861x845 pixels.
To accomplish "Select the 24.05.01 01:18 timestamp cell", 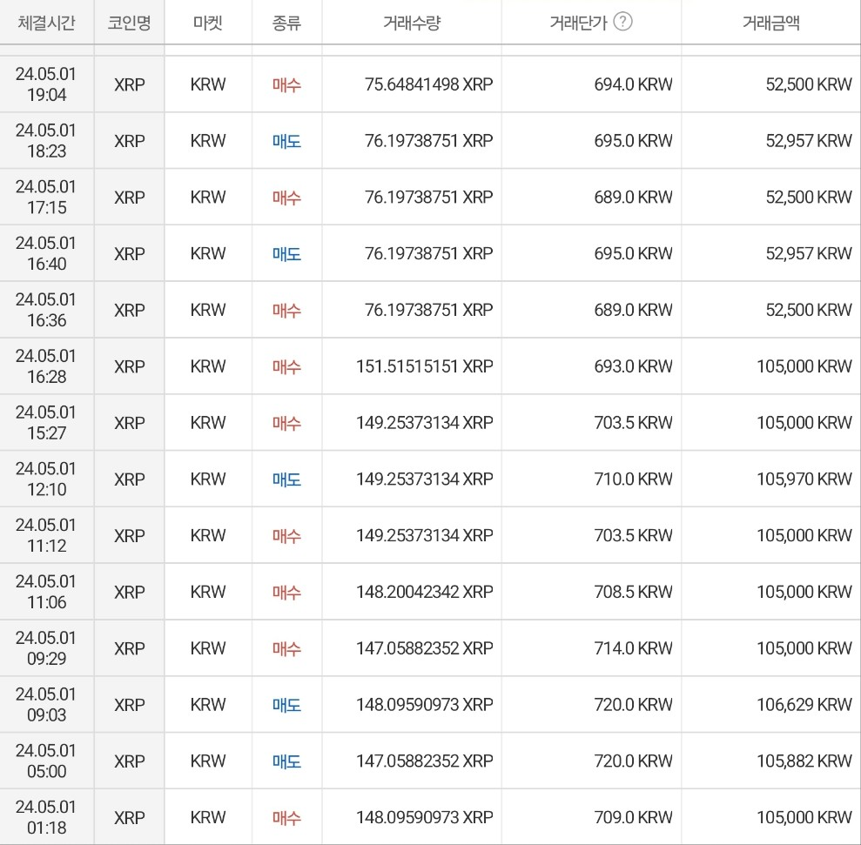I will point(46,817).
